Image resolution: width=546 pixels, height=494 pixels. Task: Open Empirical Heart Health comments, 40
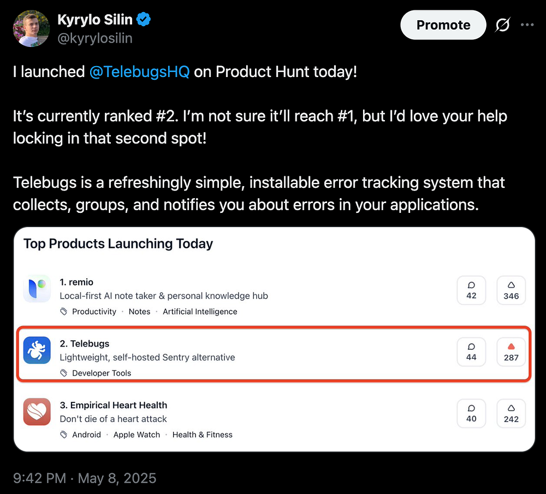coord(471,413)
